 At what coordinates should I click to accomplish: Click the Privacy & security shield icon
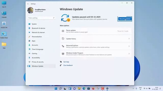pos(30,62)
